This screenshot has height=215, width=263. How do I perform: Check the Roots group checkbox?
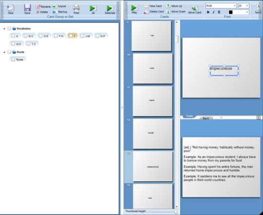(x=9, y=52)
